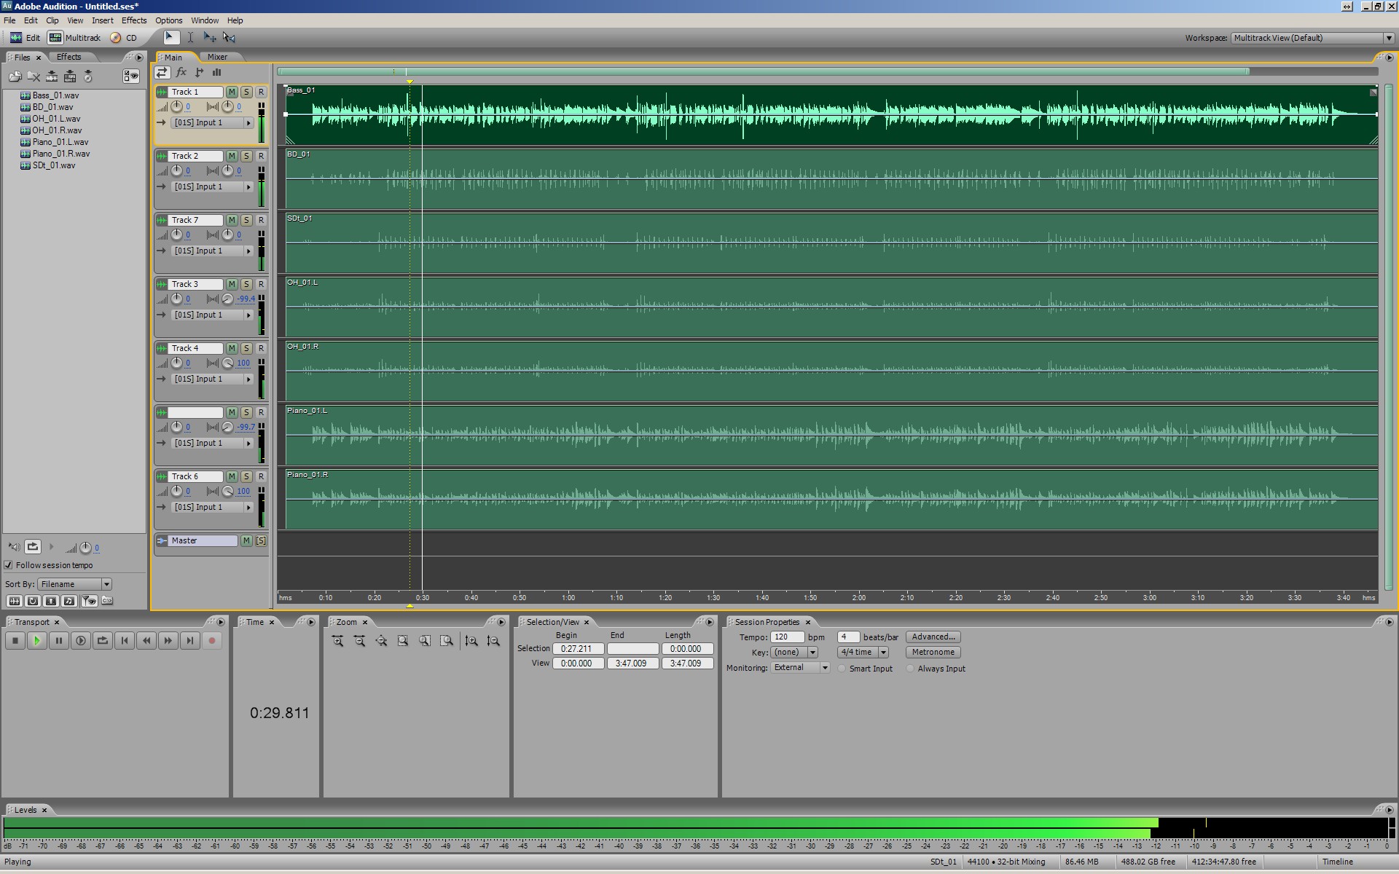Click the Pause transport button
Viewport: 1399px width, 874px height.
point(59,641)
